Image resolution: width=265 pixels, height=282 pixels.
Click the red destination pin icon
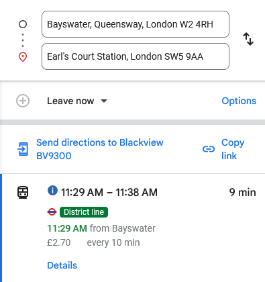pos(23,57)
